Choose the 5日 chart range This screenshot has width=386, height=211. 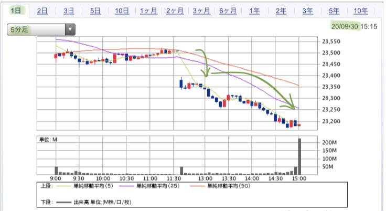point(95,11)
